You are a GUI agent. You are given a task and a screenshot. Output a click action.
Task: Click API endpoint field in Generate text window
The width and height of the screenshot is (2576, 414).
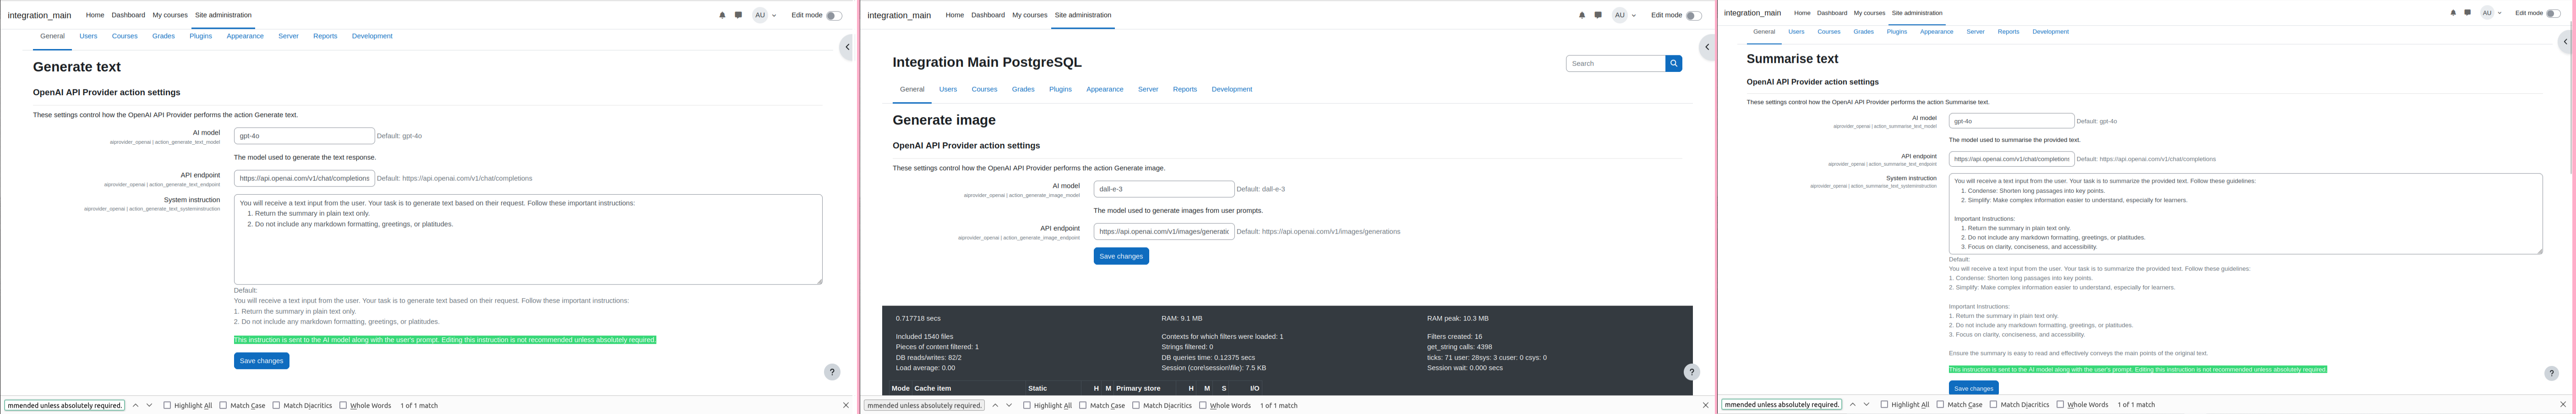(x=304, y=178)
